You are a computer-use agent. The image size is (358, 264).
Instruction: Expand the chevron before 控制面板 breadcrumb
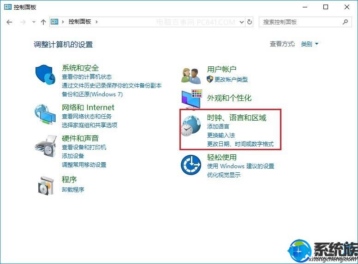[63, 22]
